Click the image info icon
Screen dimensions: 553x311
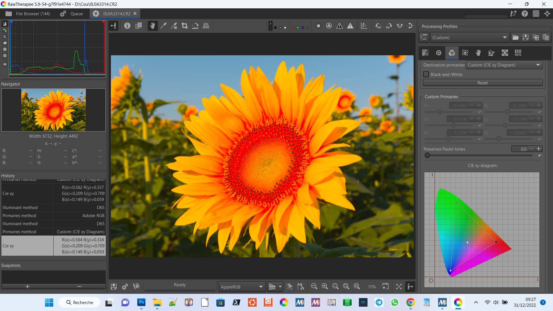pos(127,26)
